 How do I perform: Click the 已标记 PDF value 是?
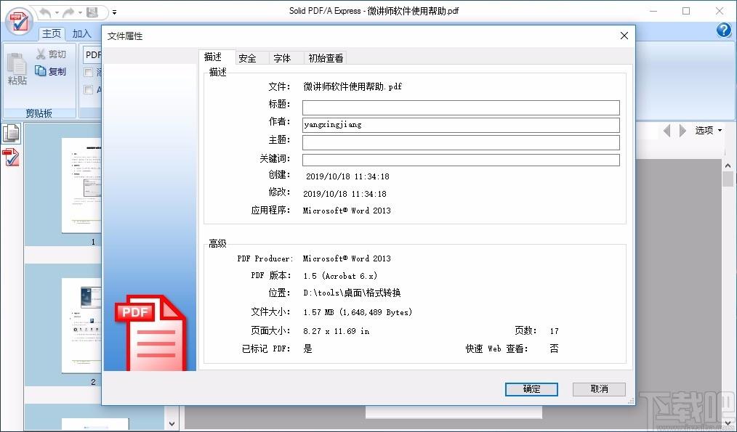[308, 349]
